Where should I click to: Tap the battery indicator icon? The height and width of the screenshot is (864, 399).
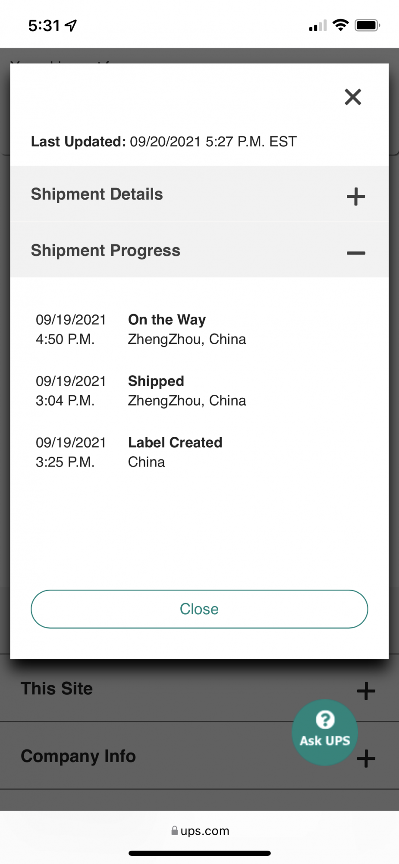pos(367,25)
